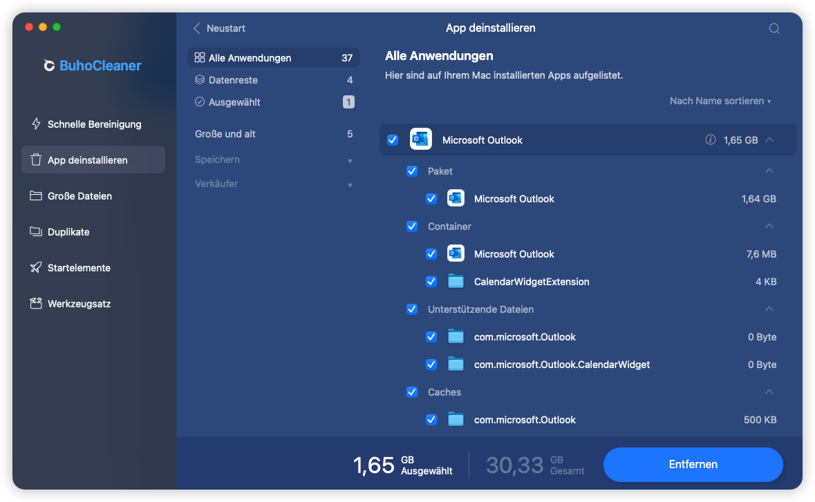Open Werkzeugsatz section
The width and height of the screenshot is (815, 502).
pos(93,303)
